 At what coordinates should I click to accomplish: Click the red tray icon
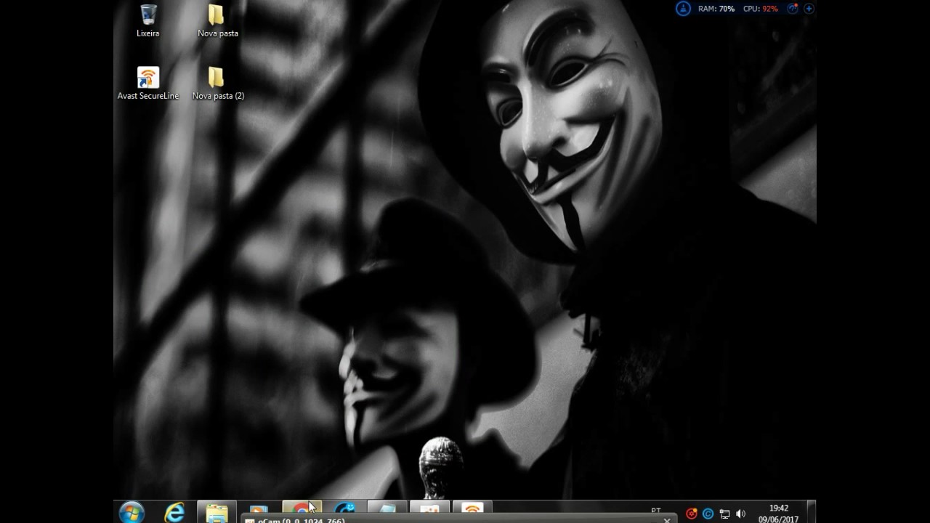692,514
